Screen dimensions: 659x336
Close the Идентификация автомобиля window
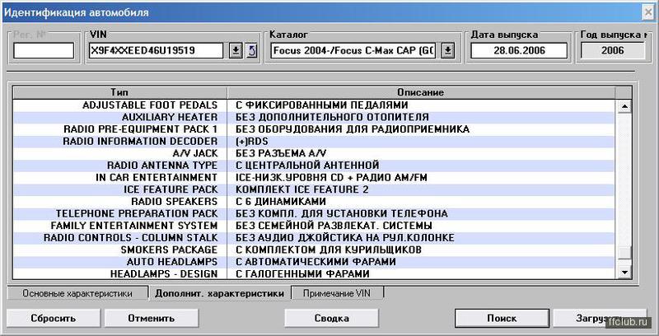click(x=648, y=12)
